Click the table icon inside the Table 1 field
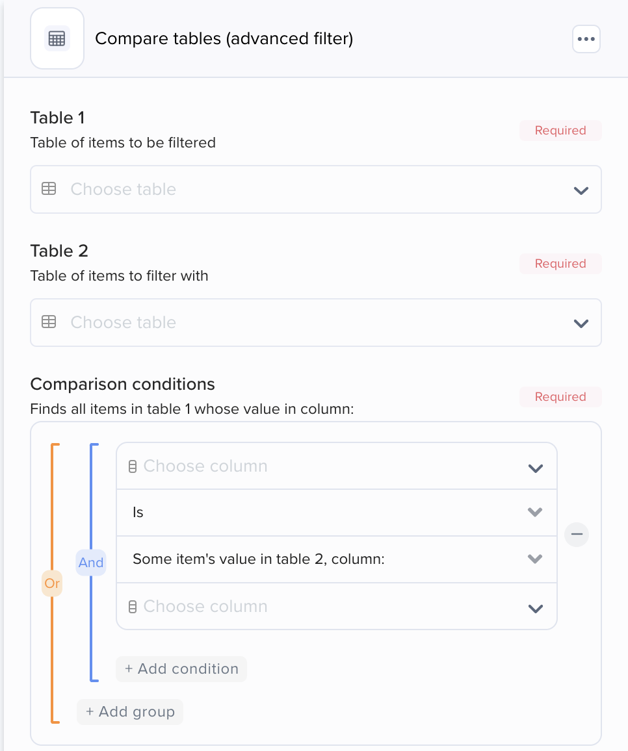The height and width of the screenshot is (751, 628). [x=49, y=189]
